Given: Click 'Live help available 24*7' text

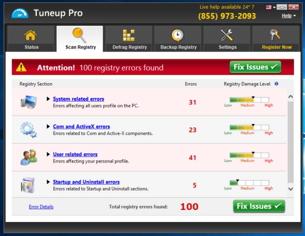Looking at the screenshot, I should [x=227, y=7].
